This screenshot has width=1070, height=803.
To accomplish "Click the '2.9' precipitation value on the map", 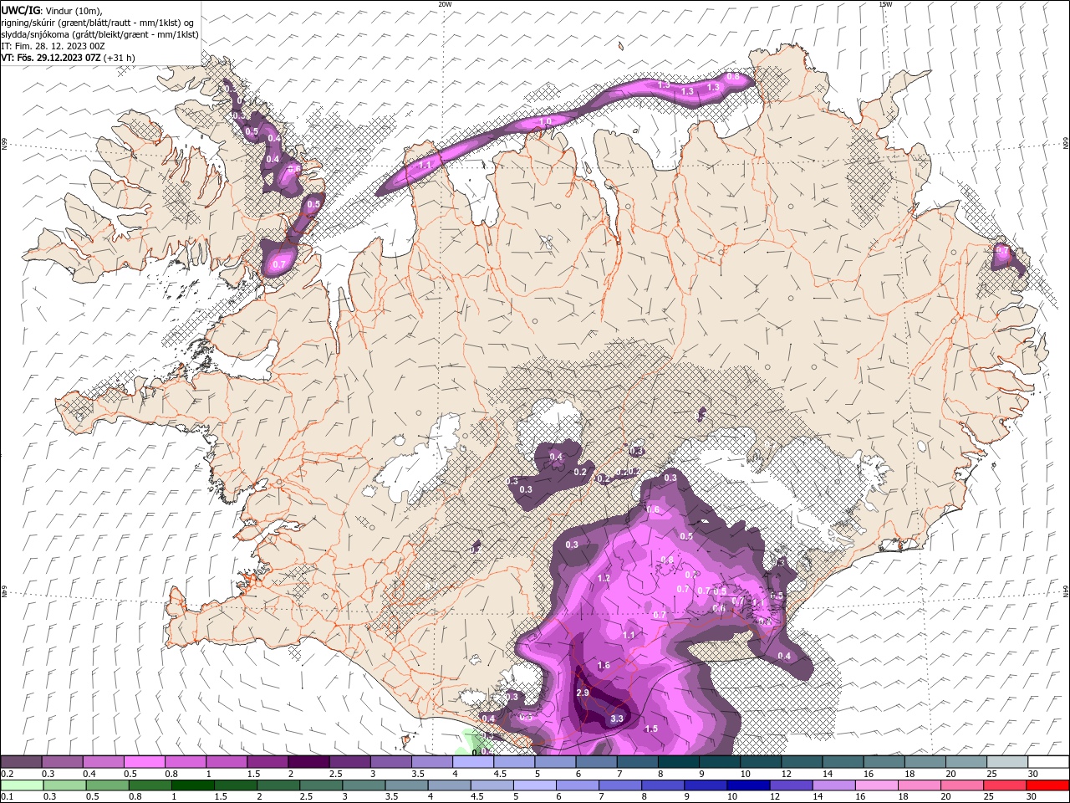I will pos(583,693).
